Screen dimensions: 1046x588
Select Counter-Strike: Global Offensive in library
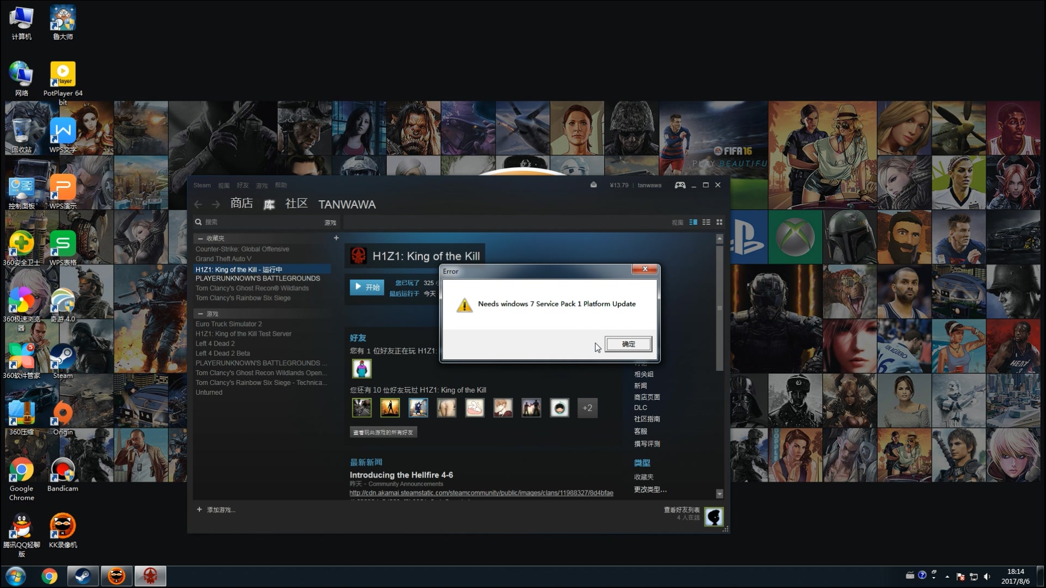click(242, 249)
